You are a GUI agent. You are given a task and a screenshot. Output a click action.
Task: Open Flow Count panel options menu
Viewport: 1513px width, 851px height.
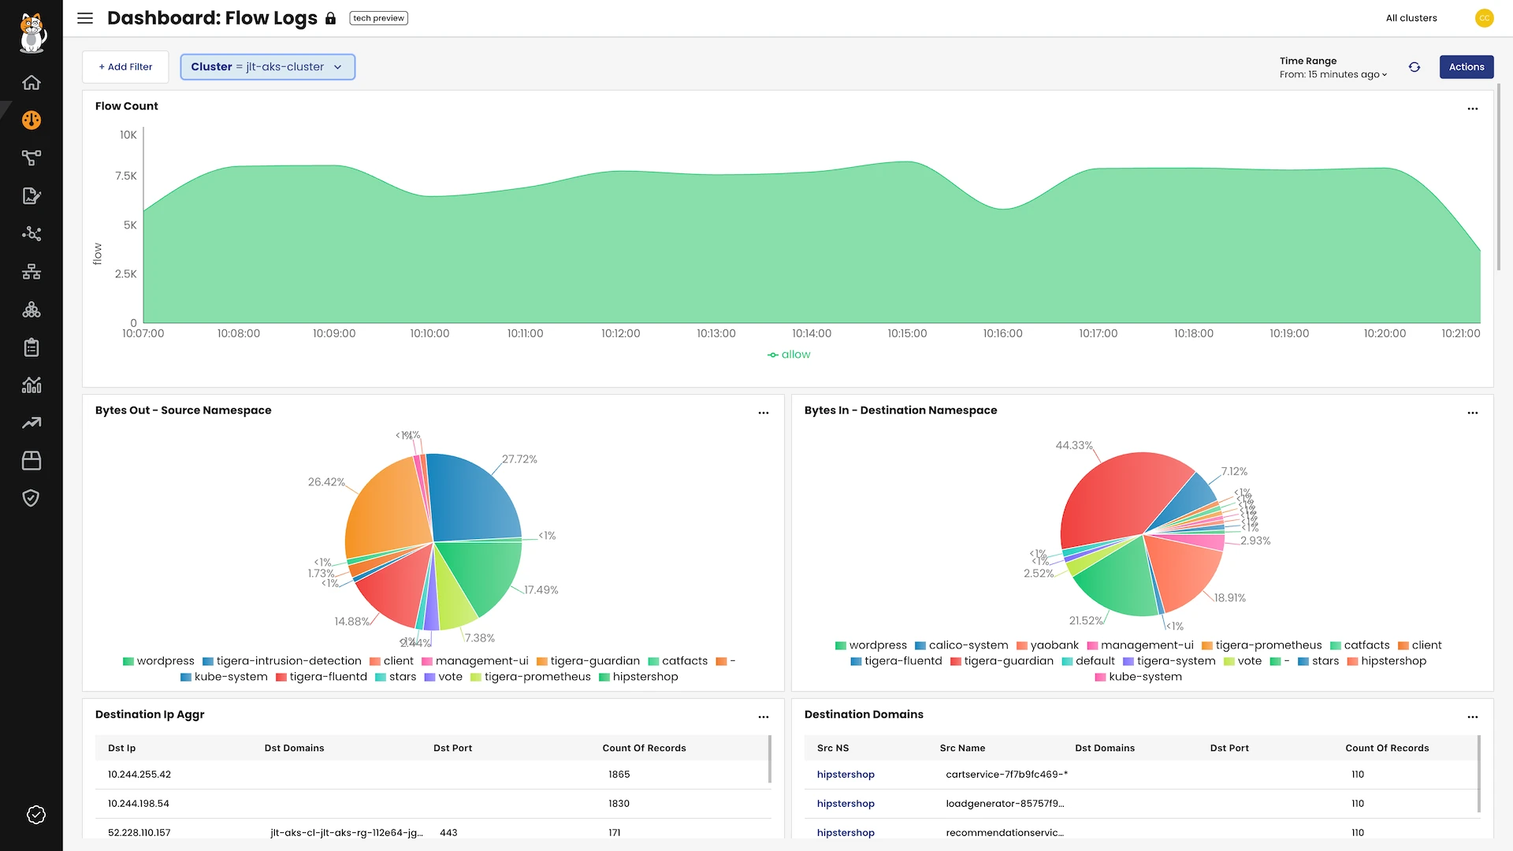1472,109
